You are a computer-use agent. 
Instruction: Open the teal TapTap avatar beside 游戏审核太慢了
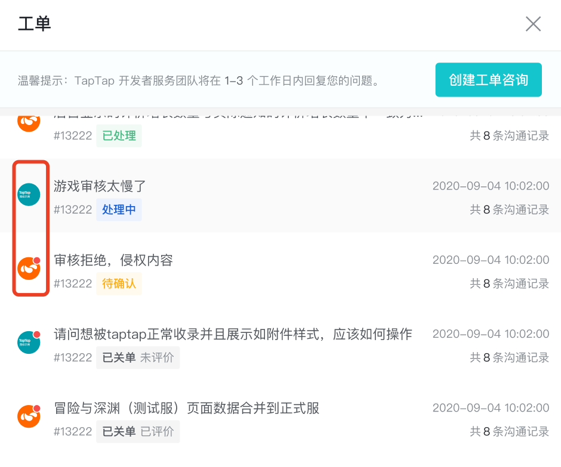29,195
